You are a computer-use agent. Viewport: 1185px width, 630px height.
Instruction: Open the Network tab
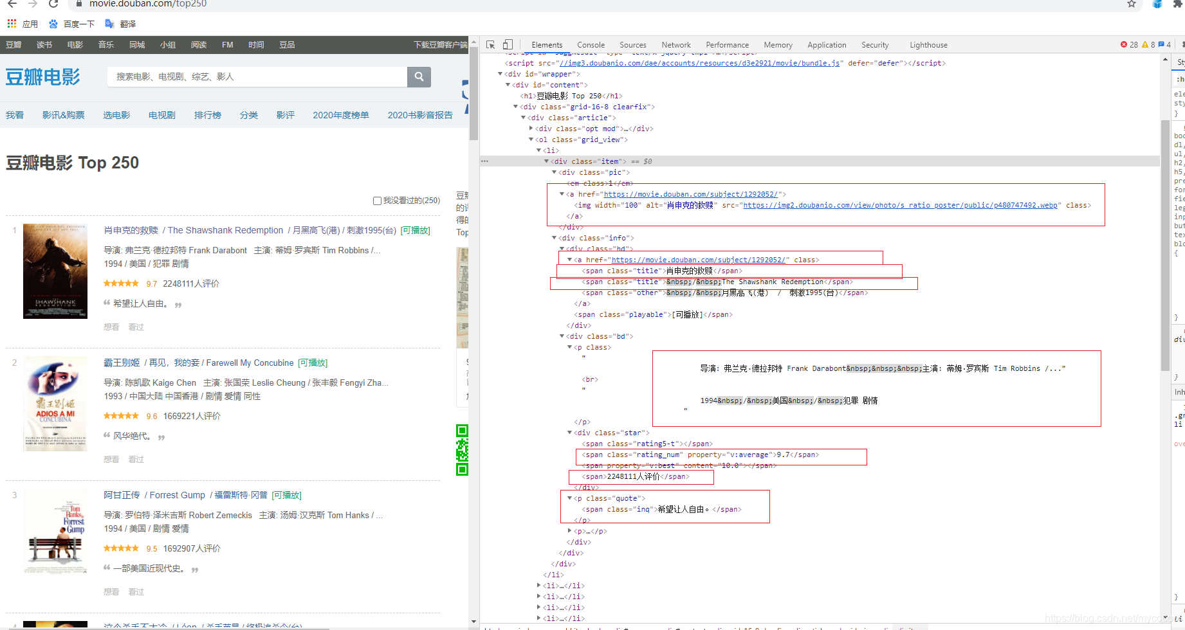(676, 45)
